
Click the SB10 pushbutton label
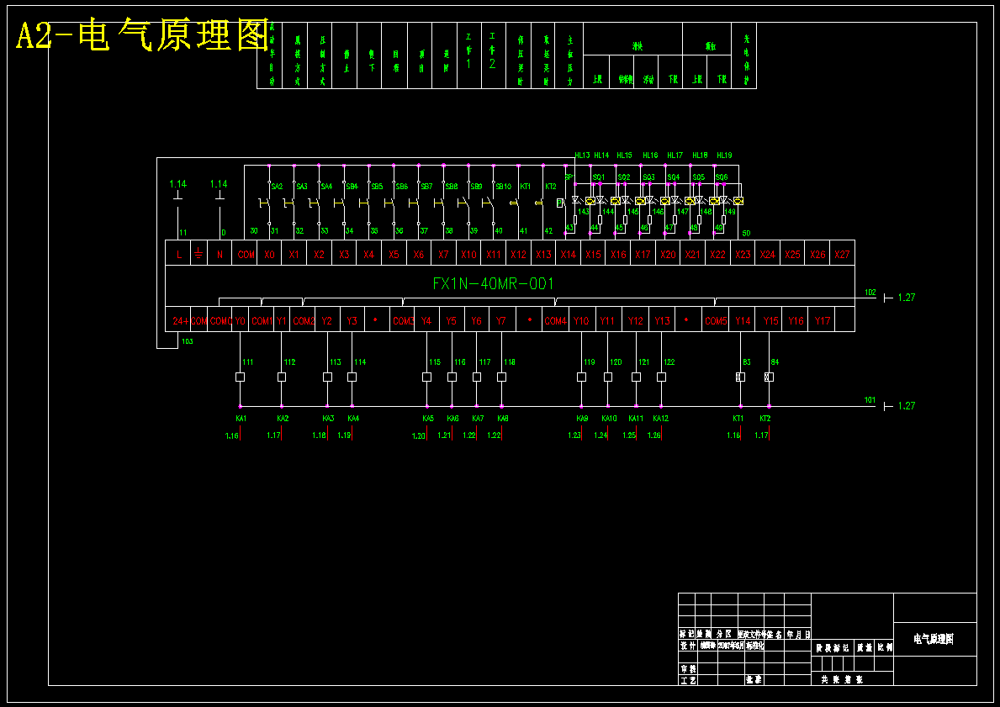point(503,187)
